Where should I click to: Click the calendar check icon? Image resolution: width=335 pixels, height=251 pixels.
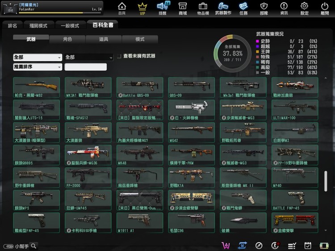pyautogui.click(x=308, y=246)
